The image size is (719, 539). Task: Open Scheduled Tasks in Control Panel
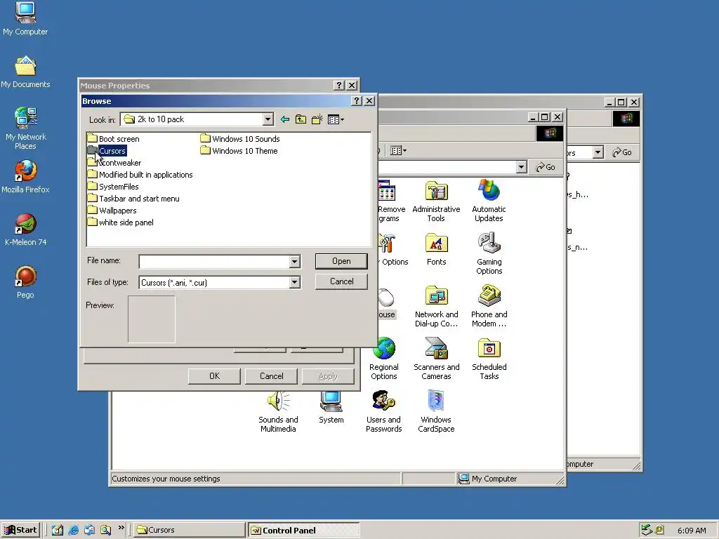pos(489,359)
